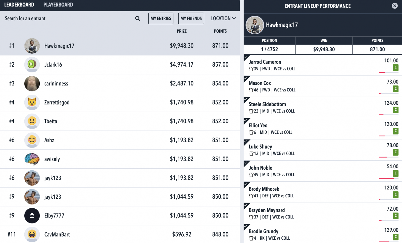Switch to the Playerboard tab
The width and height of the screenshot is (402, 243).
coord(58,5)
